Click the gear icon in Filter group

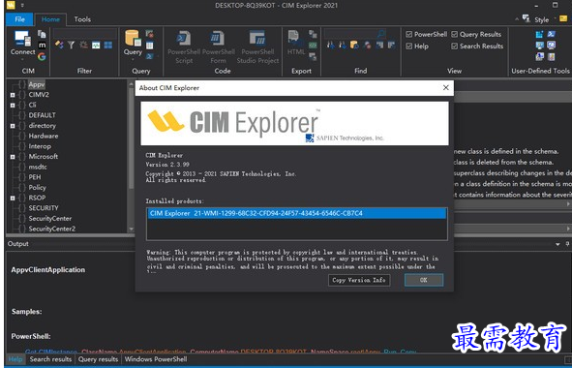pyautogui.click(x=83, y=45)
